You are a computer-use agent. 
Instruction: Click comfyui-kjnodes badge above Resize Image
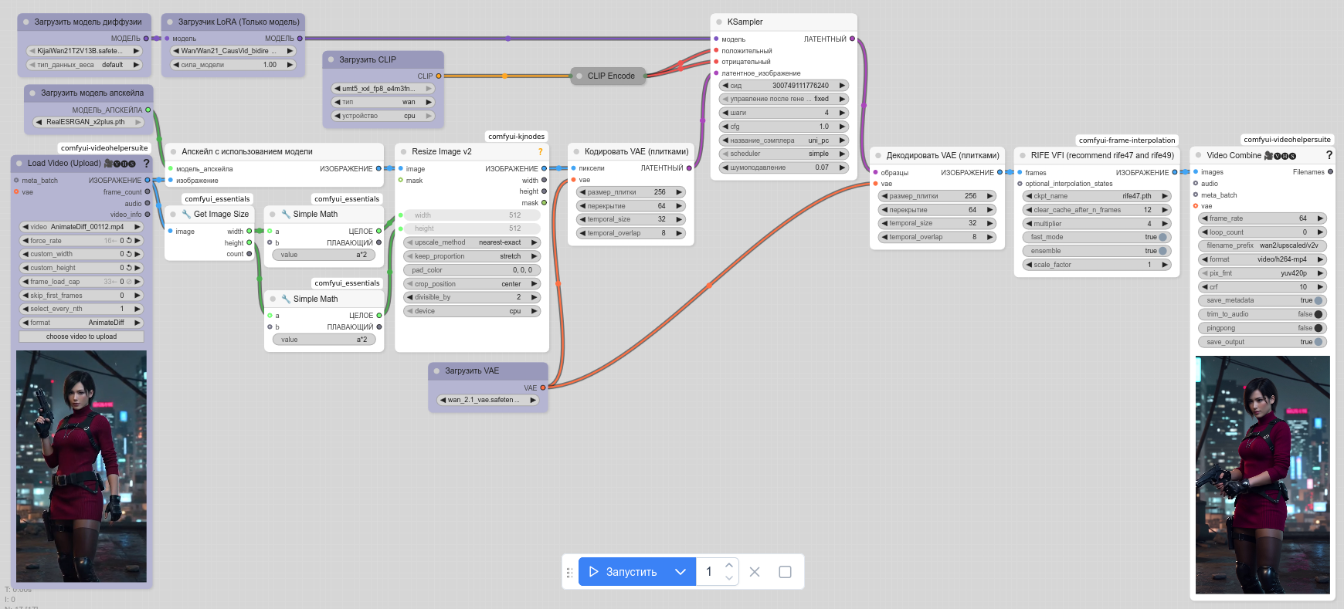click(516, 137)
